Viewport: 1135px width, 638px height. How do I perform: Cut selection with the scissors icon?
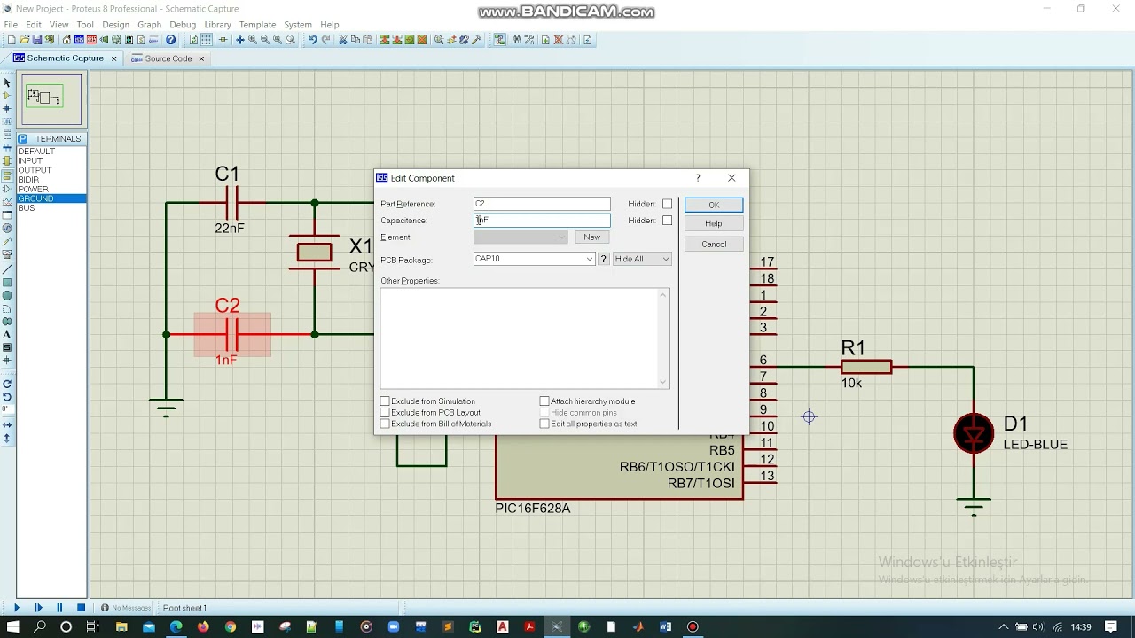click(x=343, y=40)
